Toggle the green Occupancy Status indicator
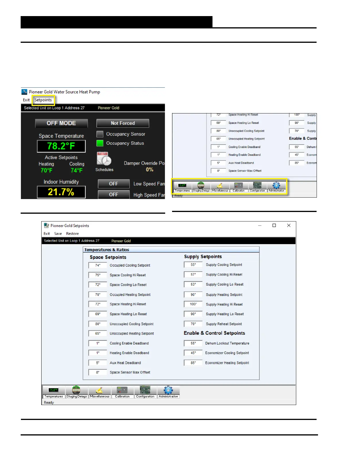The height and width of the screenshot is (455, 351). 100,143
